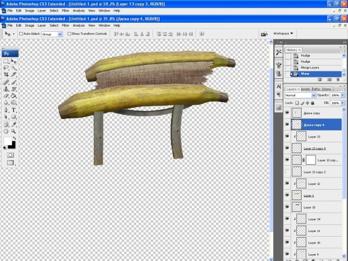The width and height of the screenshot is (348, 261).
Task: Select the Pen tool
Action: [x=6, y=110]
